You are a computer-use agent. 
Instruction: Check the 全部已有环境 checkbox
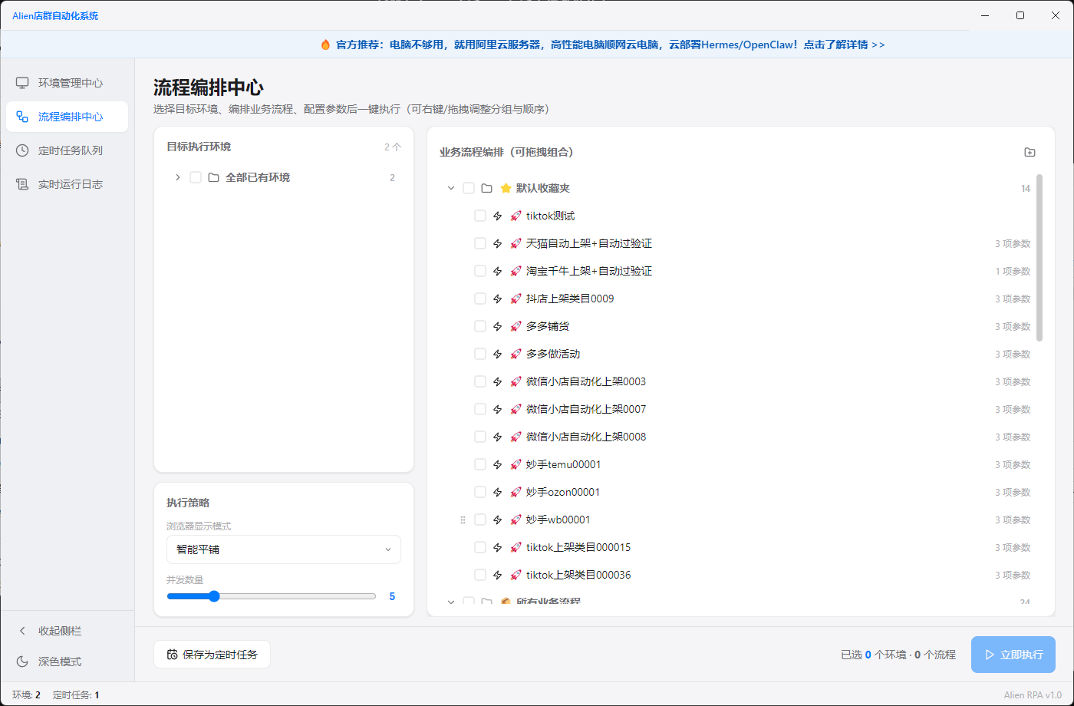pos(196,177)
